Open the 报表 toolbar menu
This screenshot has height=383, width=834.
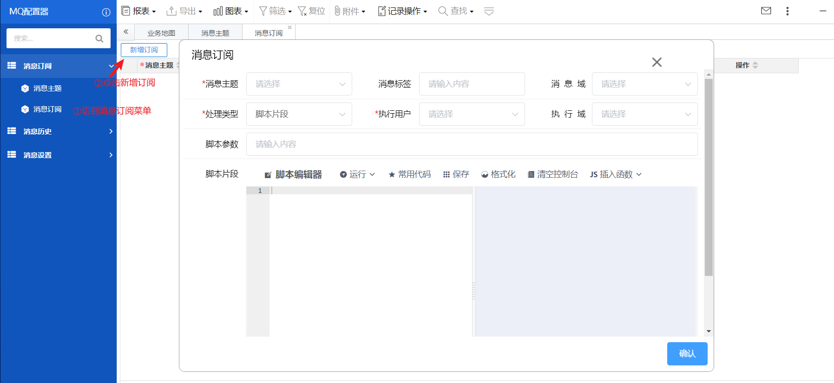(x=138, y=11)
